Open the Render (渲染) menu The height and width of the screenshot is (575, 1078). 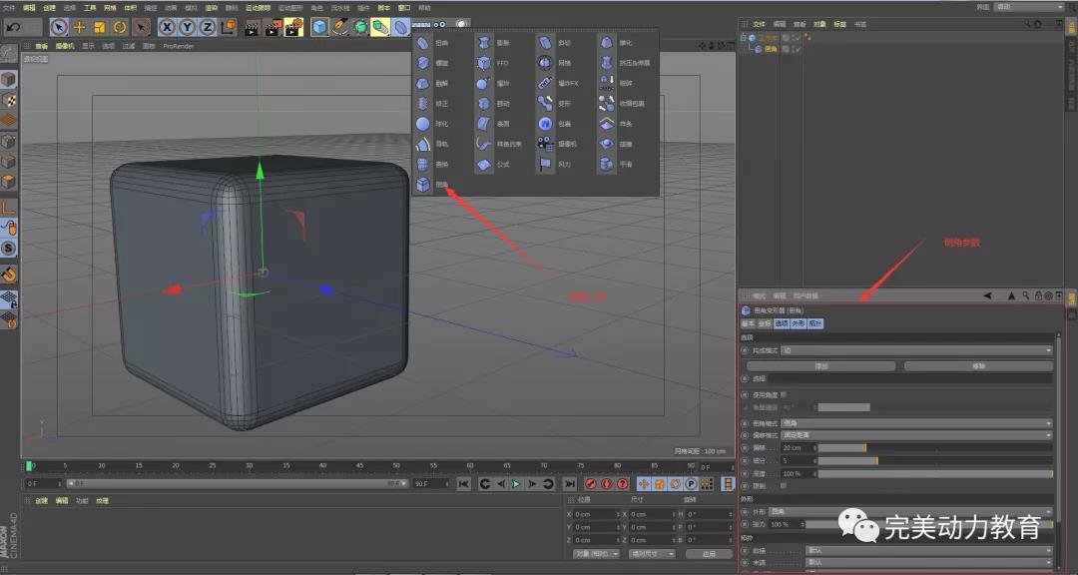click(211, 7)
